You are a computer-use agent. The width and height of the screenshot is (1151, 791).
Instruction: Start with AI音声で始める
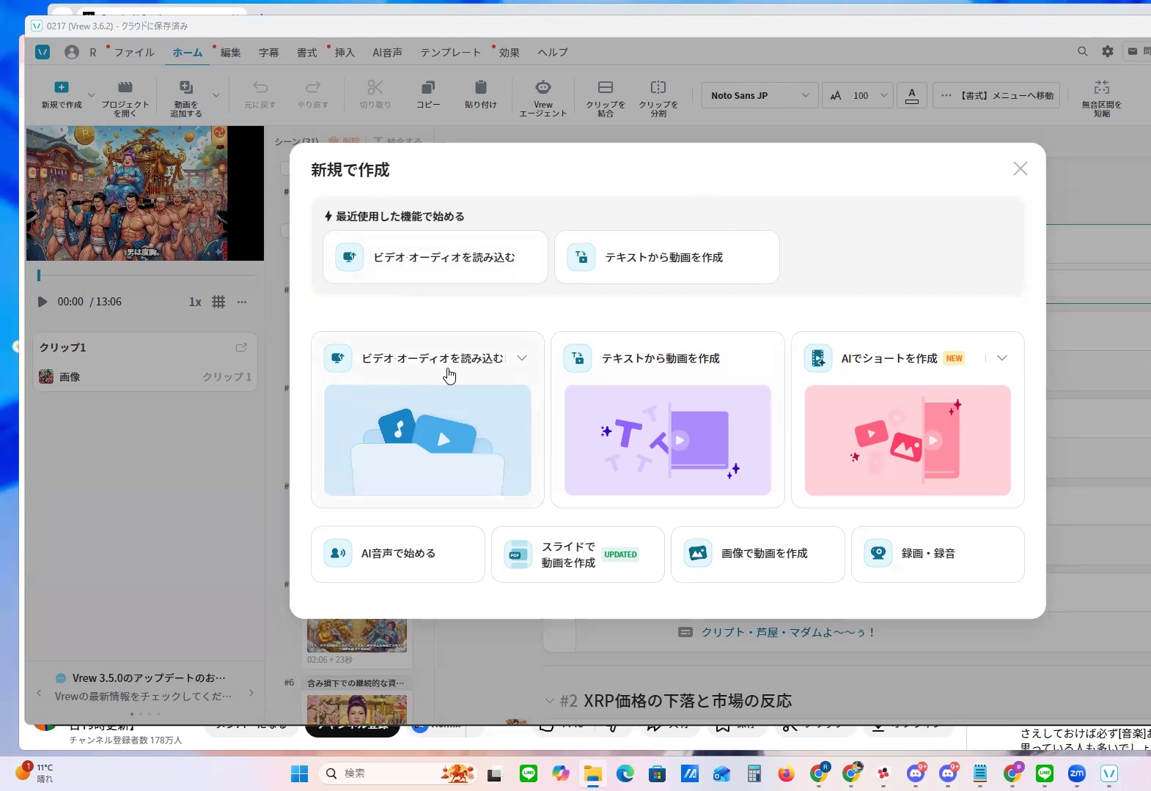(x=398, y=554)
